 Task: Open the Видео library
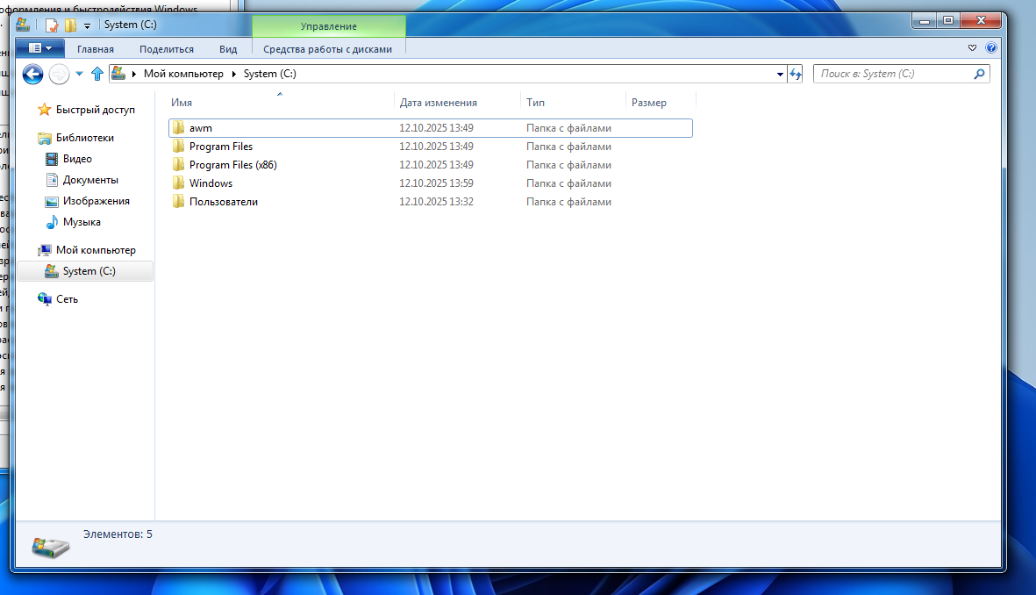(77, 159)
